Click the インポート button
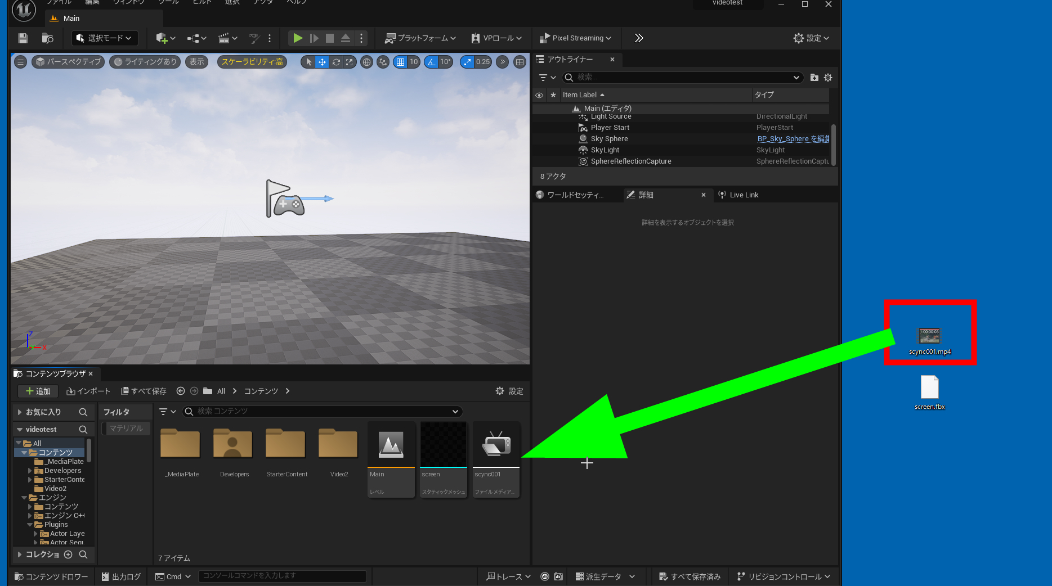Screen dimensions: 1052x586 pyautogui.click(x=88, y=391)
